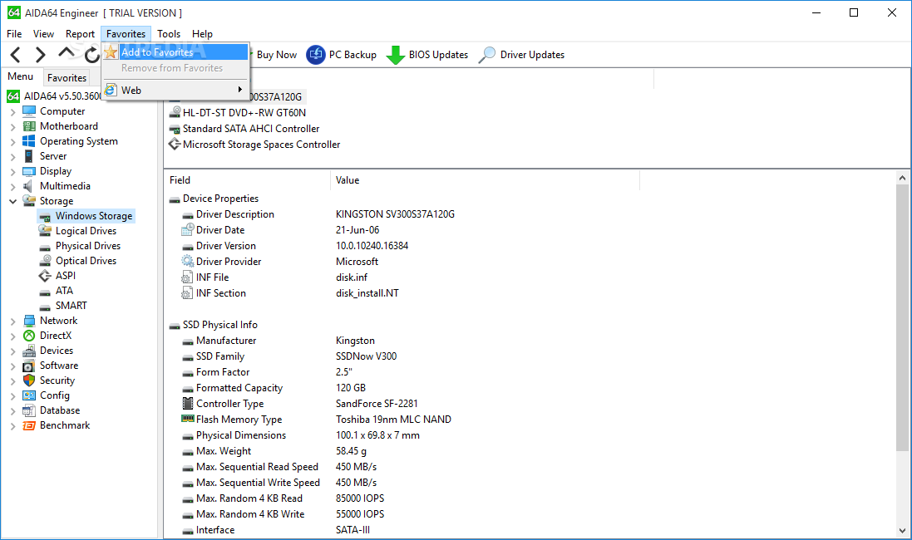The image size is (912, 540).
Task: Open the Report menu
Action: (81, 34)
